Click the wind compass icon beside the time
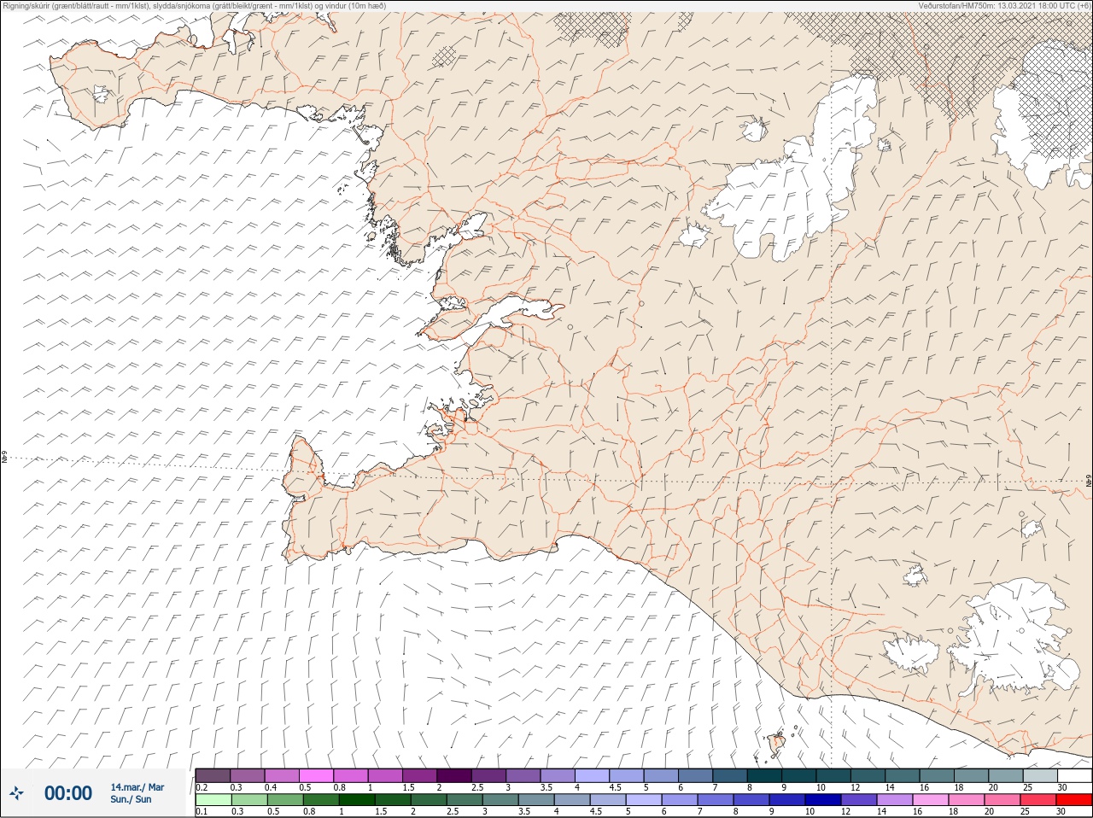This screenshot has width=1093, height=818. tap(17, 793)
